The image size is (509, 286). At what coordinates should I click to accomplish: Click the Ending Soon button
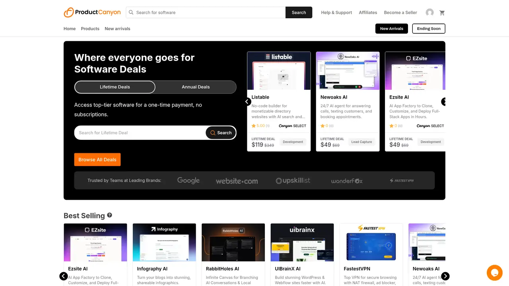429,29
